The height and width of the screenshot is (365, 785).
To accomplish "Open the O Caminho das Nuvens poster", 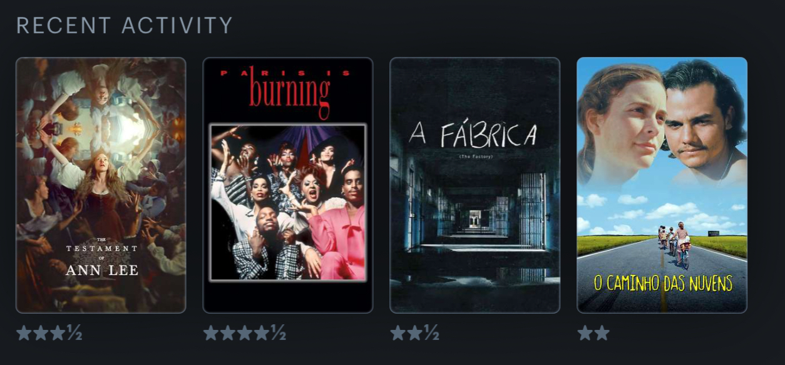I will tap(662, 185).
